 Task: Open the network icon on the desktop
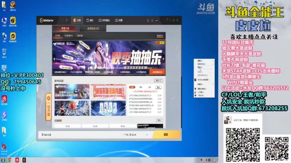4,38
